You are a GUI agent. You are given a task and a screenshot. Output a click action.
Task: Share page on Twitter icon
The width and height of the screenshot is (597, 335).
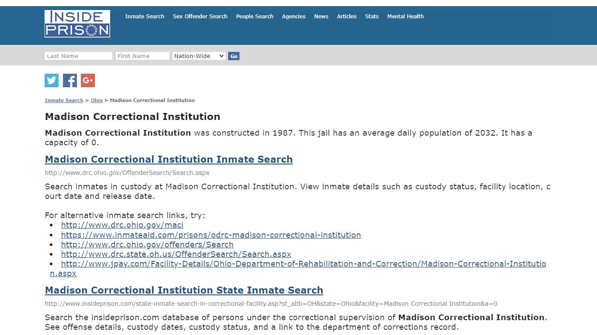click(52, 80)
